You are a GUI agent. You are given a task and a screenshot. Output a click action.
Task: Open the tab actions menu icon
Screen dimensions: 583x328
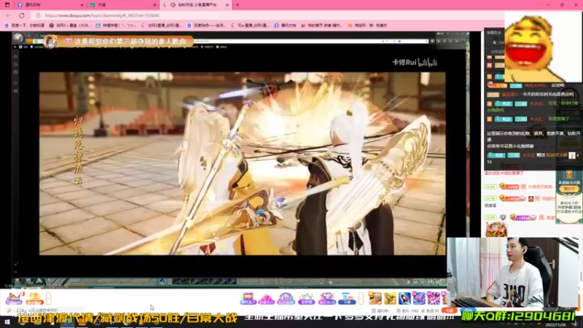pos(7,5)
